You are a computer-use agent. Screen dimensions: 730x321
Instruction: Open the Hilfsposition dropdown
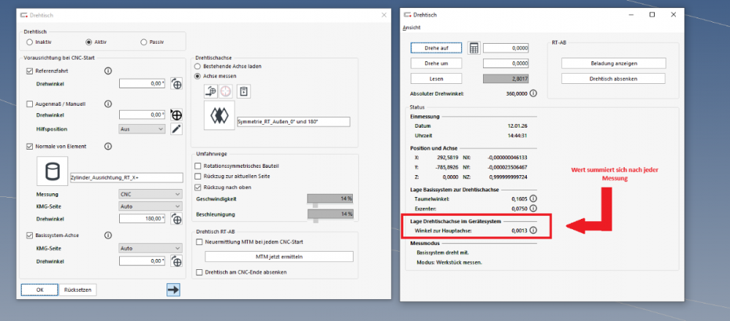point(142,128)
